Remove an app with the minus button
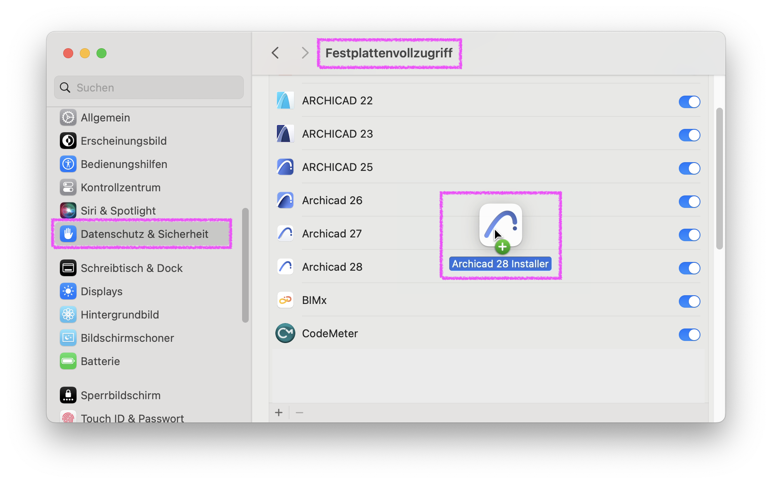This screenshot has width=772, height=484. point(299,412)
